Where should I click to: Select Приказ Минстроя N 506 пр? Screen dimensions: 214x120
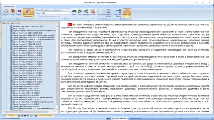tap(28, 53)
